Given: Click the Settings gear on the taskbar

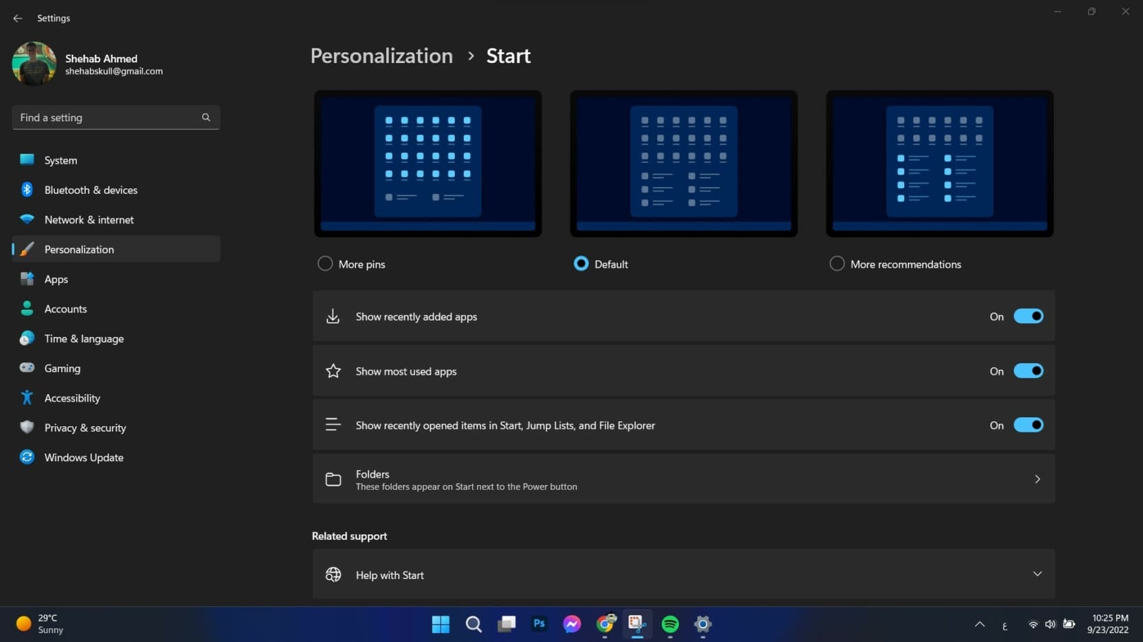Looking at the screenshot, I should (703, 624).
